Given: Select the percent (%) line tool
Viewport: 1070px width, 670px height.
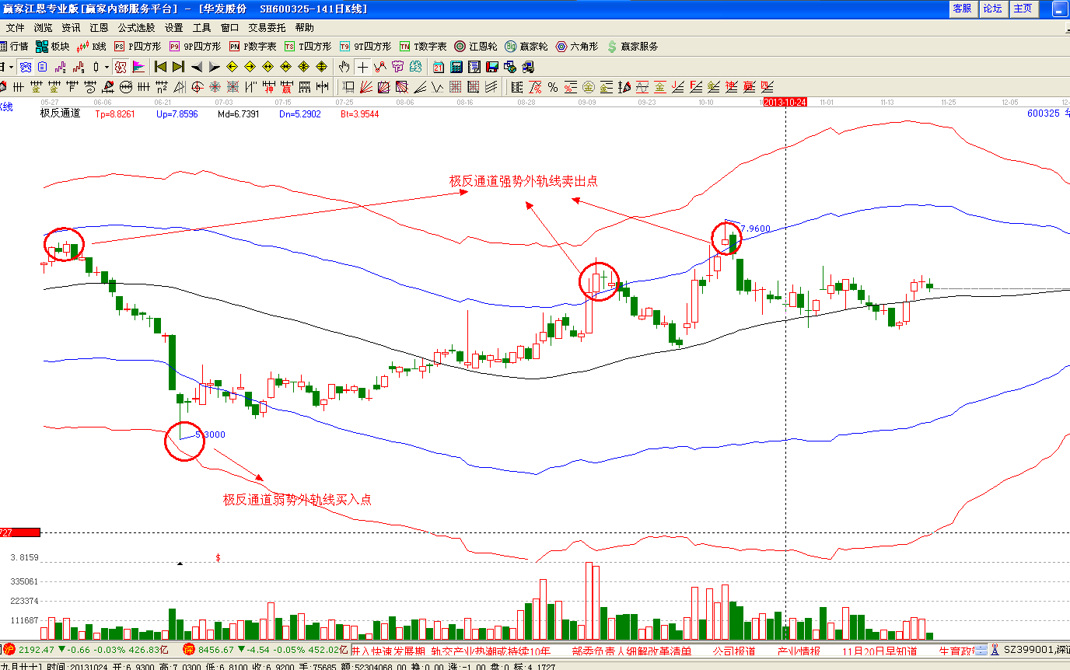Looking at the screenshot, I should point(553,86).
